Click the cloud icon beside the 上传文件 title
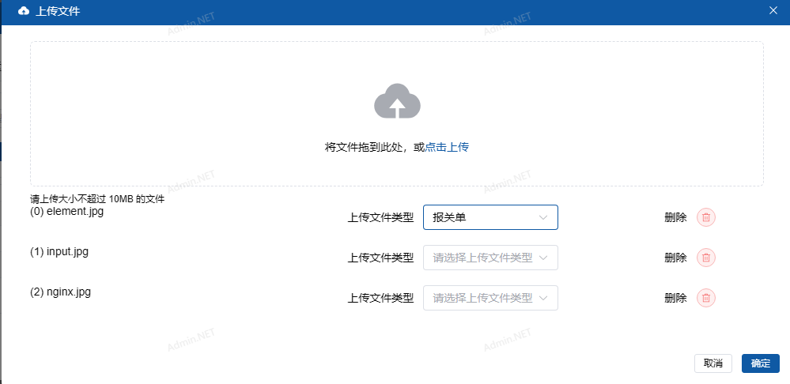790x384 pixels. point(24,11)
